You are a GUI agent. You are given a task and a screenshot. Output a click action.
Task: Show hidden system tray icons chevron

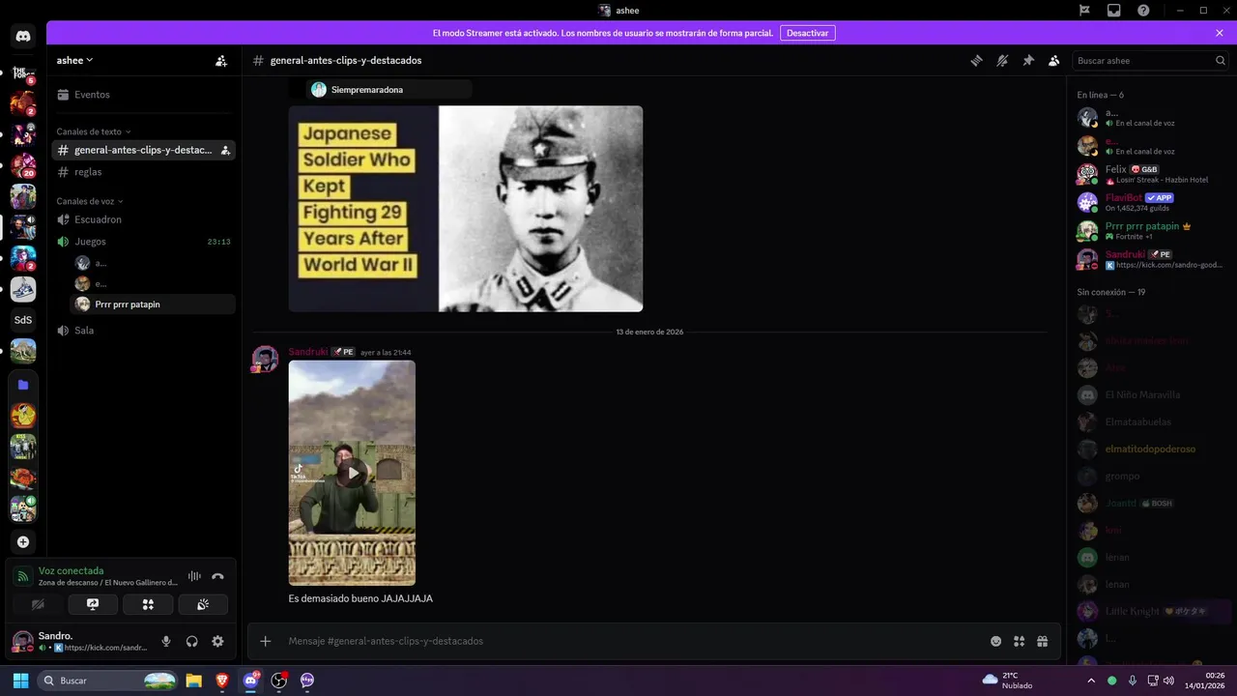(x=1091, y=681)
